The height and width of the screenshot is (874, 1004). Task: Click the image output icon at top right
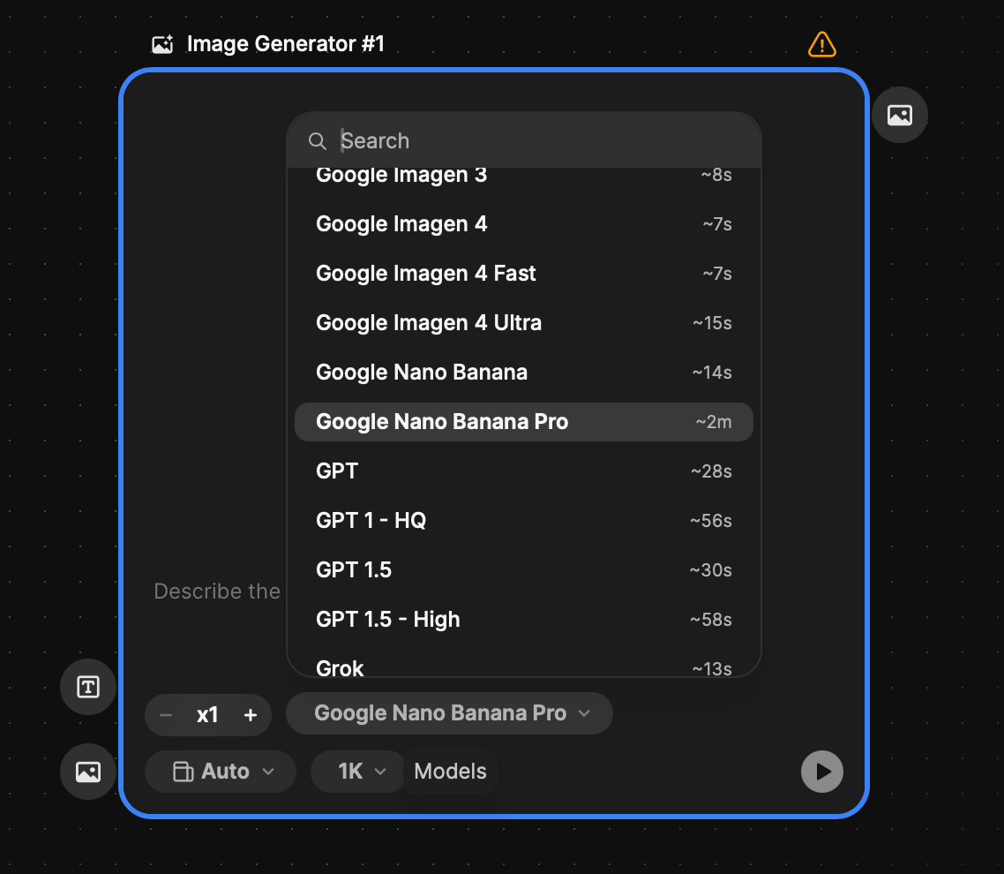899,115
